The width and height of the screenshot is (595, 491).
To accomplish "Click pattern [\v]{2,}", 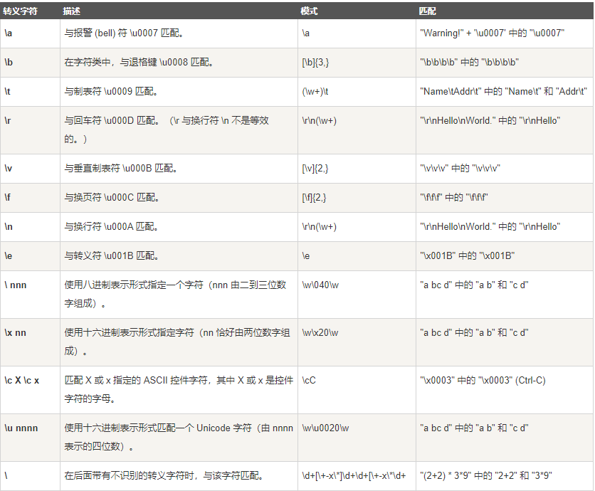I will pos(315,168).
